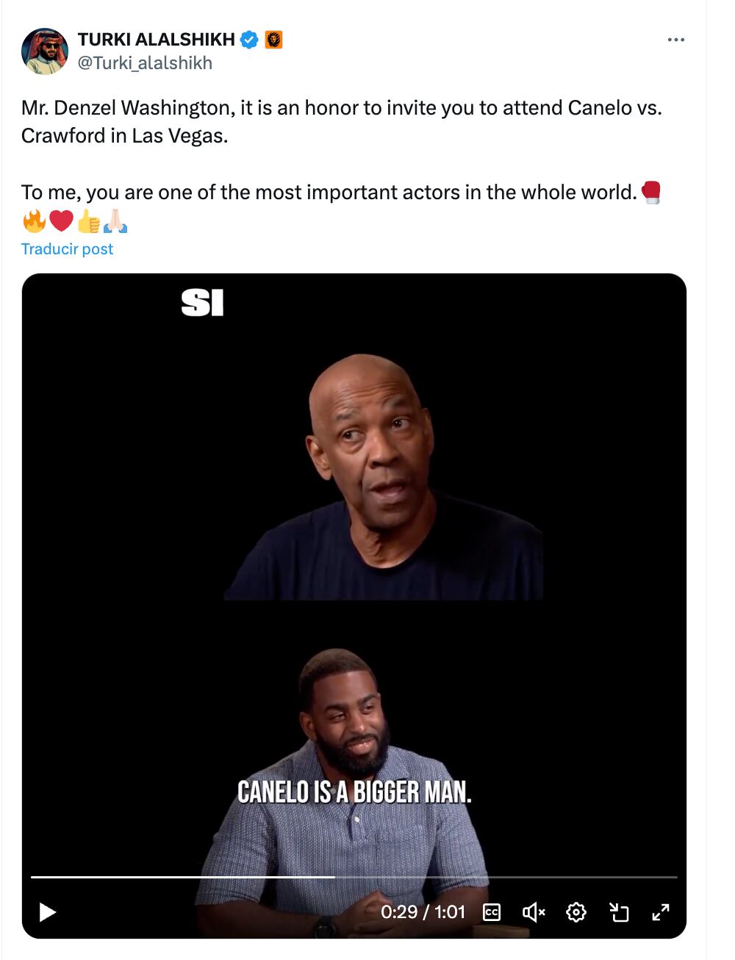Click the TURKI ALALSHIKH display name

click(x=157, y=40)
